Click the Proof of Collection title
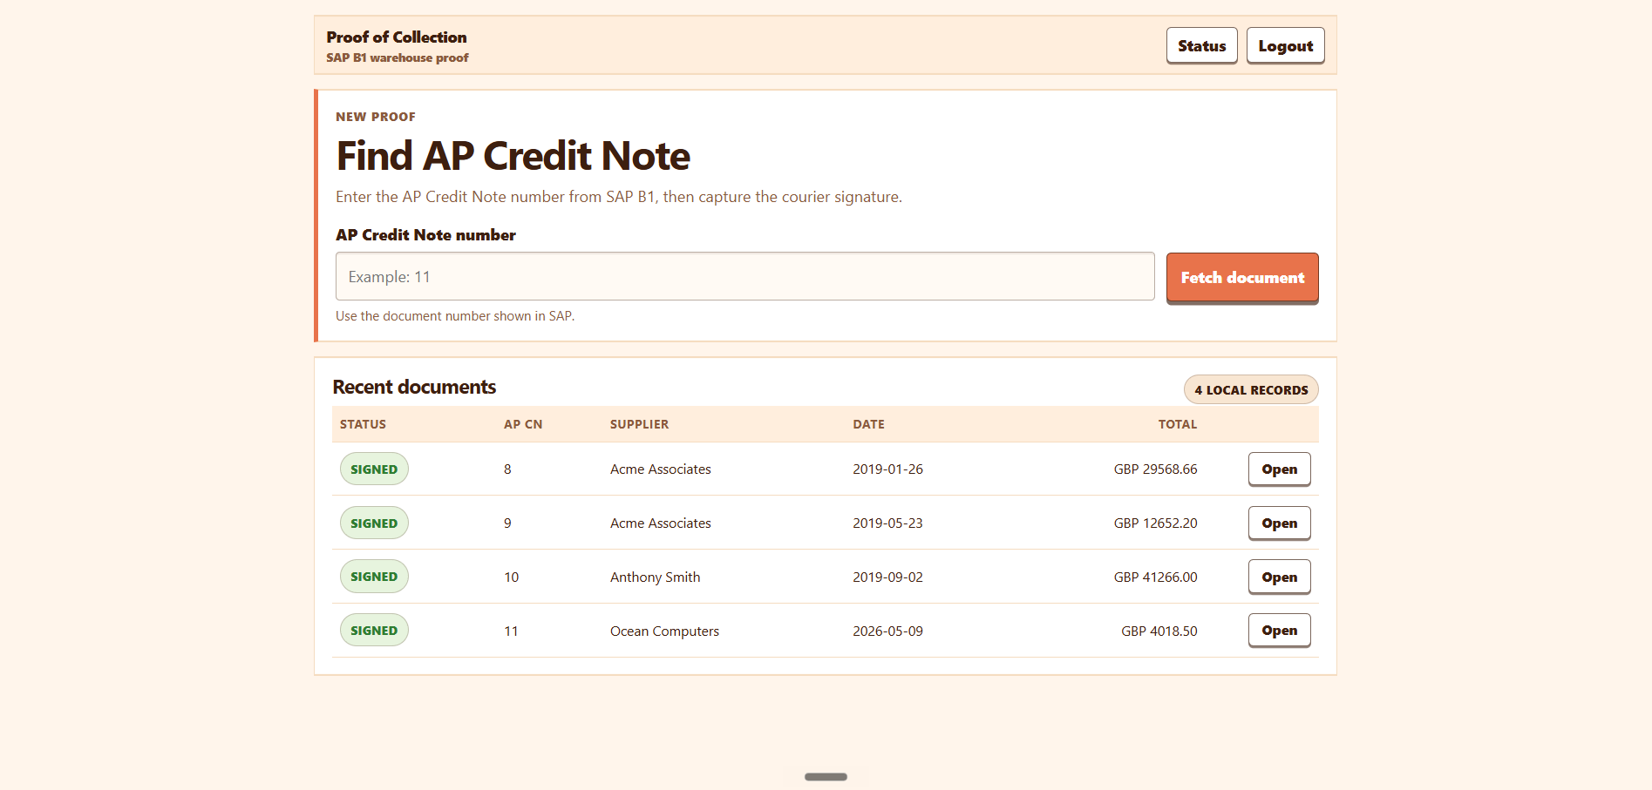Image resolution: width=1652 pixels, height=790 pixels. click(397, 37)
